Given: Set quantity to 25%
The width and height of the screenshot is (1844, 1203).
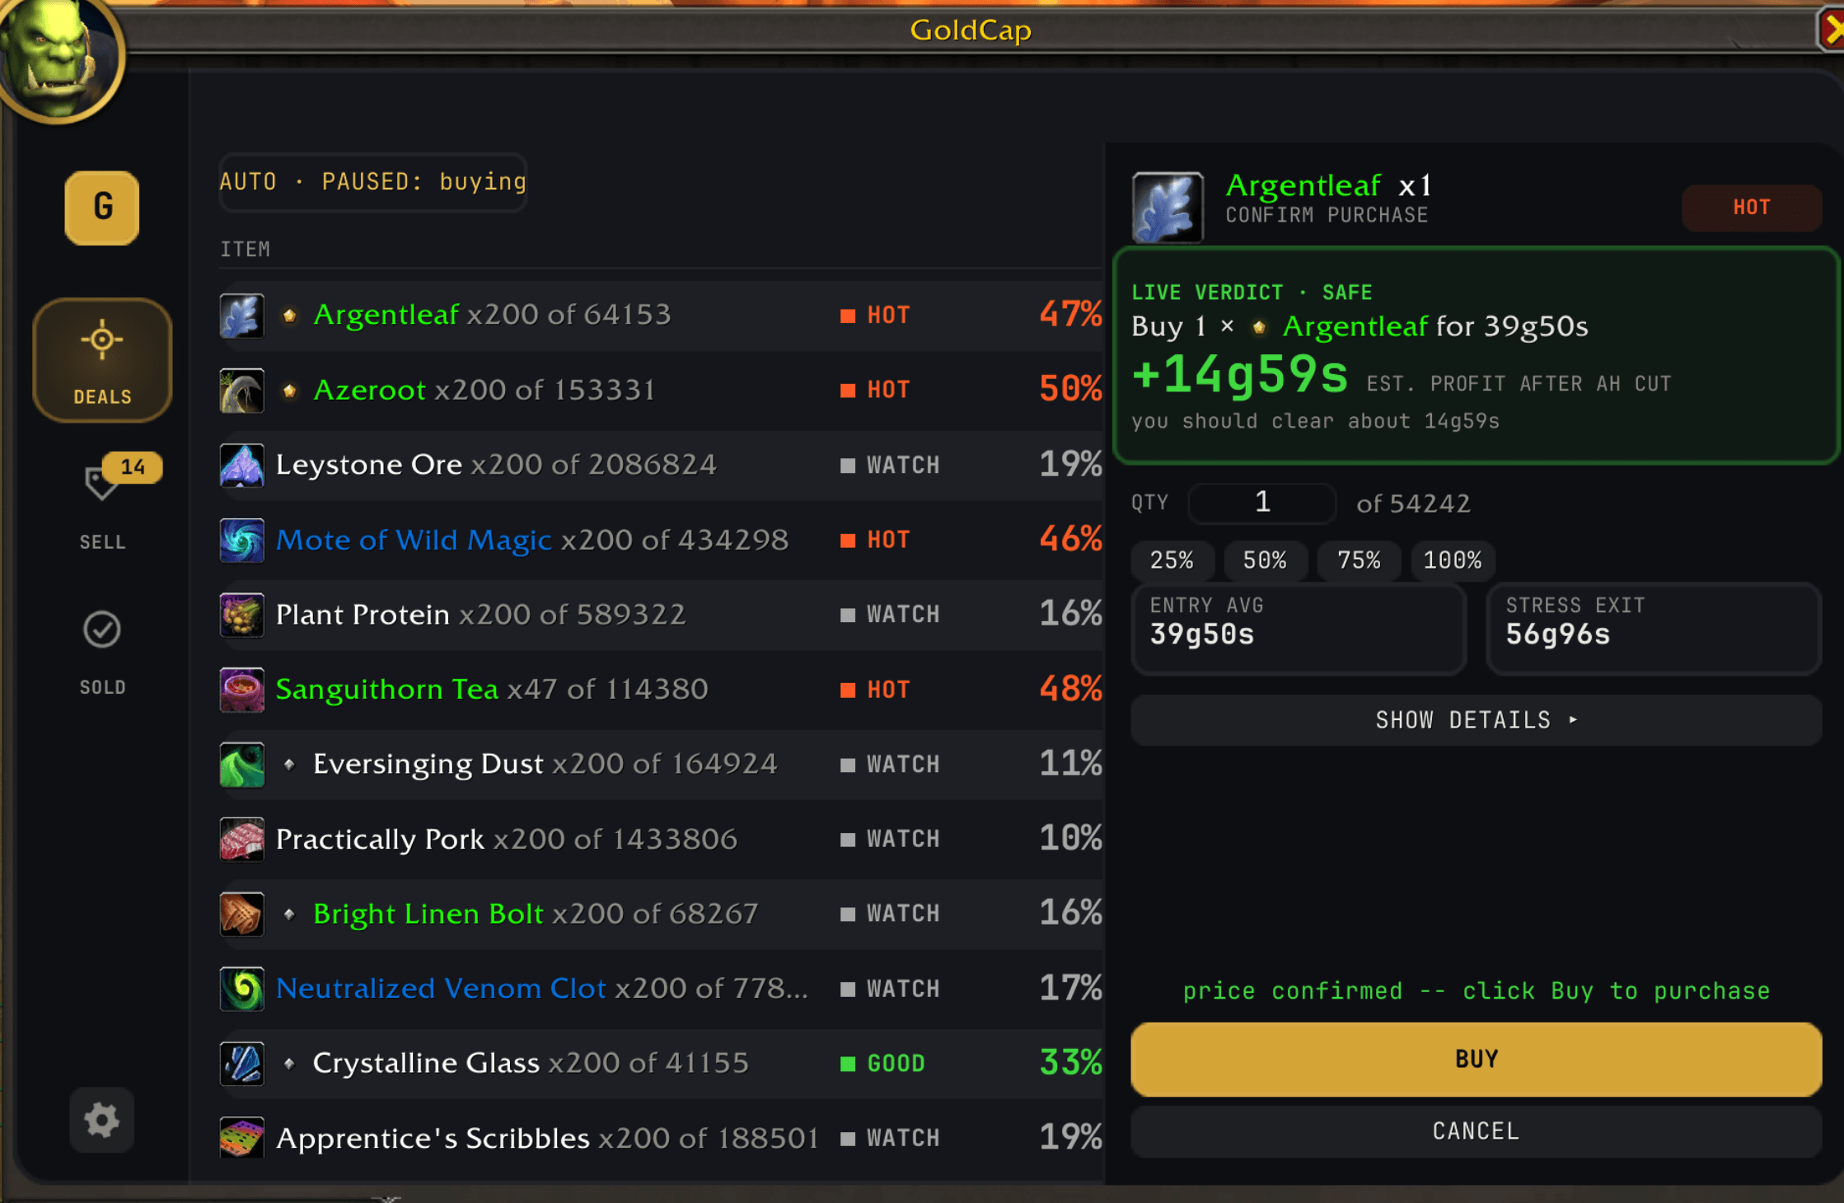Looking at the screenshot, I should click(x=1172, y=560).
